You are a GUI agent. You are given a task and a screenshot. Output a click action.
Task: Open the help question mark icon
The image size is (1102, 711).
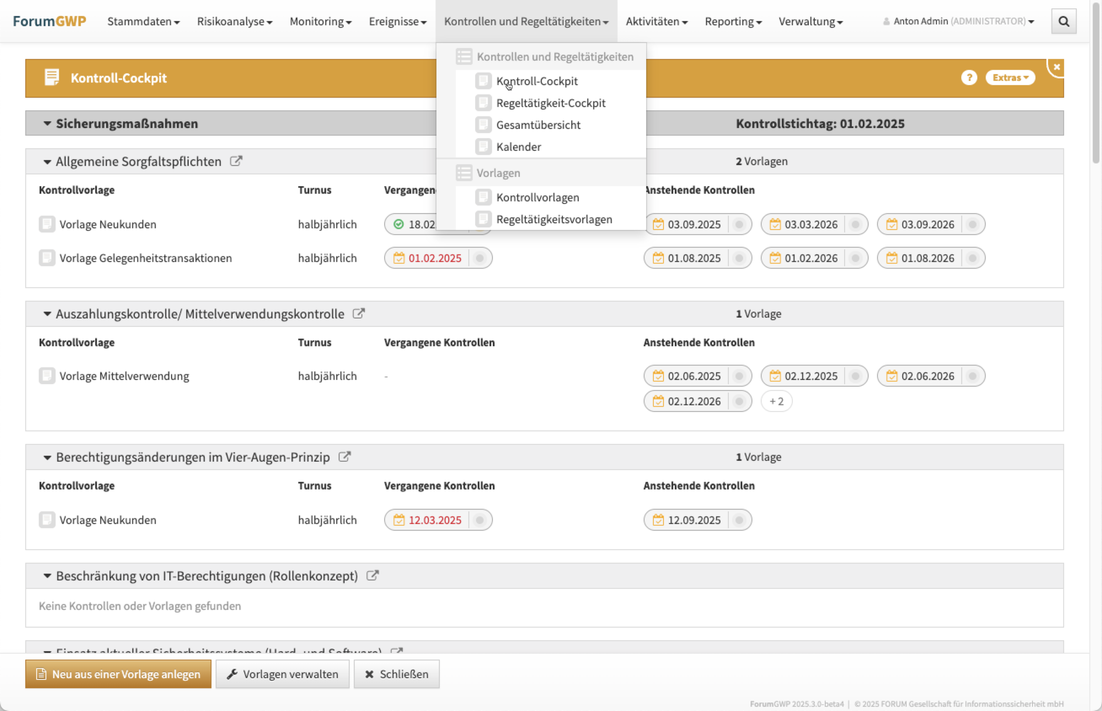pyautogui.click(x=968, y=78)
